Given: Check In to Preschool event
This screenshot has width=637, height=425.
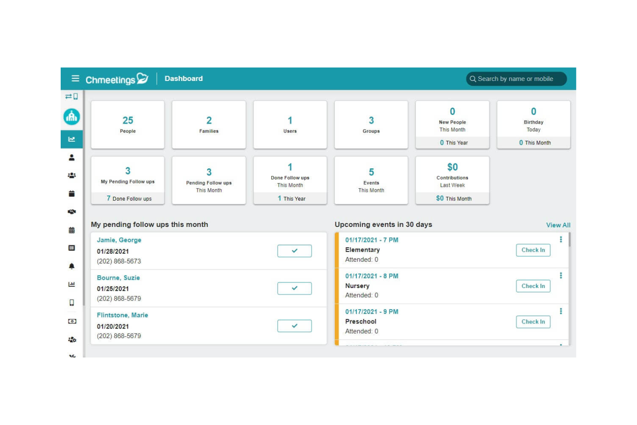Looking at the screenshot, I should click(x=533, y=322).
